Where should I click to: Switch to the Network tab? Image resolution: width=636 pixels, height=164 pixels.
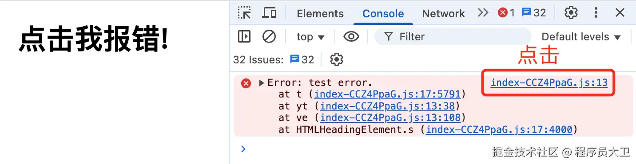(443, 14)
